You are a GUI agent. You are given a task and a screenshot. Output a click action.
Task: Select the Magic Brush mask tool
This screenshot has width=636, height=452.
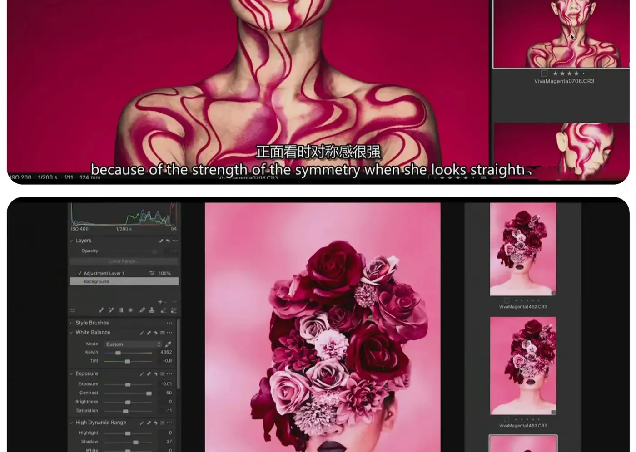[111, 310]
